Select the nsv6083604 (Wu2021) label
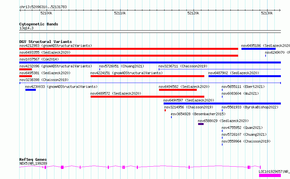This screenshot has width=290, height=179. tap(240, 93)
